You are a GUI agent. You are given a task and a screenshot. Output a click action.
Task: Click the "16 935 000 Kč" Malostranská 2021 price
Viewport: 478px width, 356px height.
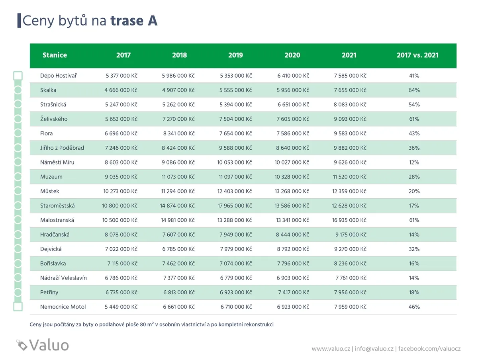click(x=349, y=220)
